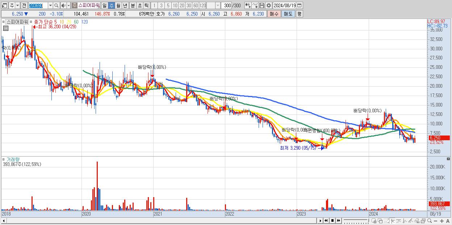Click the play forward button

point(321,221)
